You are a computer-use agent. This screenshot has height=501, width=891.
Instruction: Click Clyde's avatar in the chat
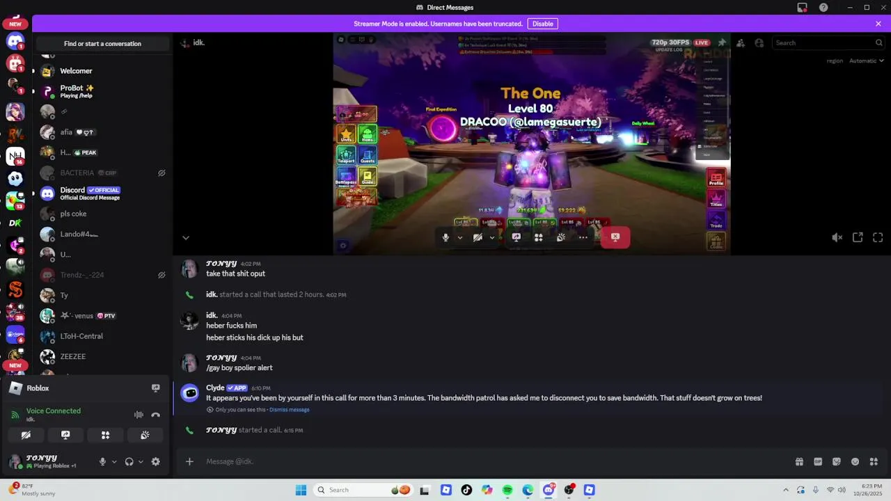point(189,393)
